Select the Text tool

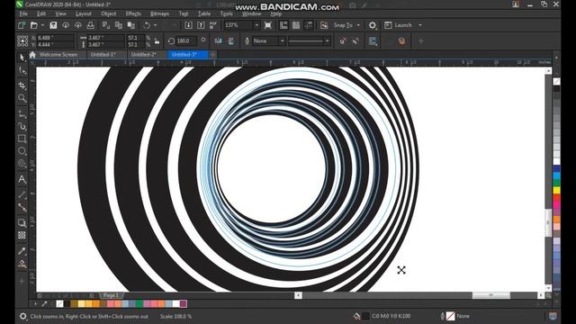pyautogui.click(x=22, y=179)
